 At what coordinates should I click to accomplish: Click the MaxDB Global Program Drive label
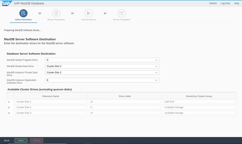(x=22, y=60)
